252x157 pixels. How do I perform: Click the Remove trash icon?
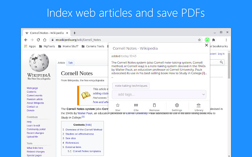coord(154,105)
